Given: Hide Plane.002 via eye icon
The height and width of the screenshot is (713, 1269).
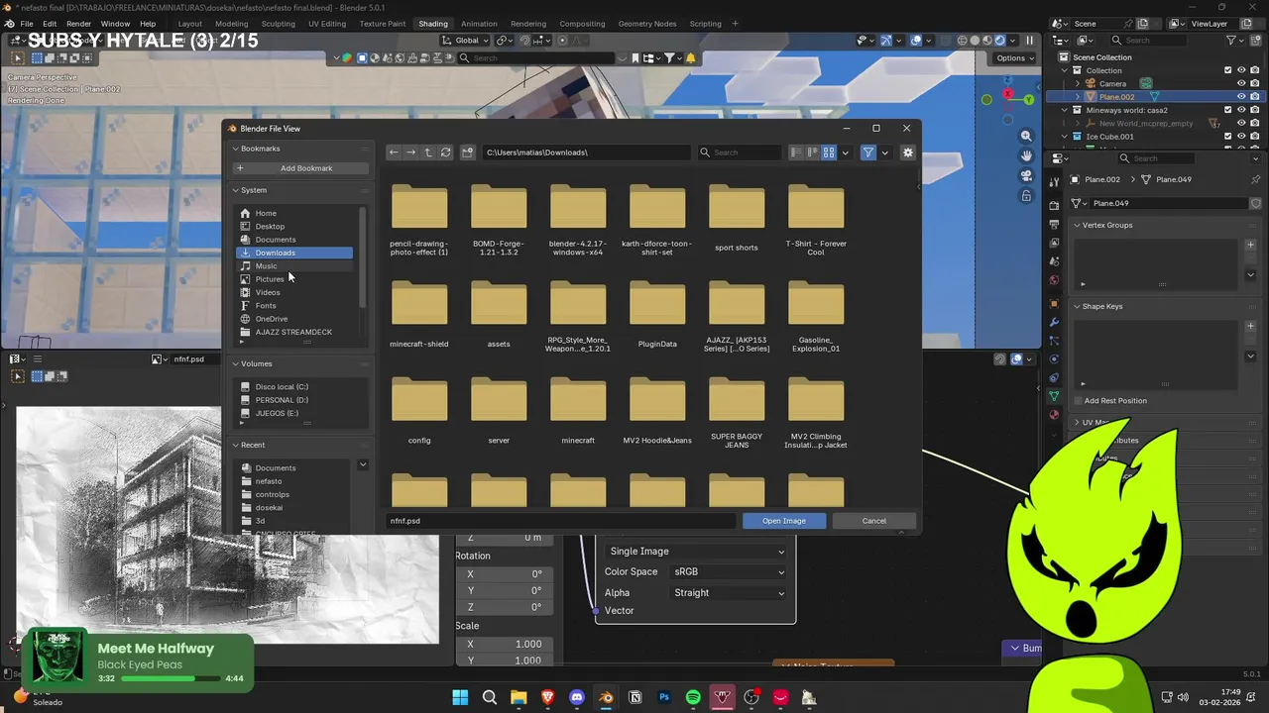Looking at the screenshot, I should pyautogui.click(x=1241, y=97).
